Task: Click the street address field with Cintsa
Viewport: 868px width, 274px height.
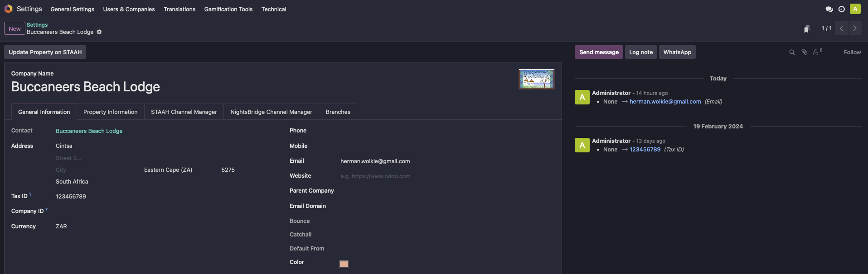Action: (x=167, y=146)
